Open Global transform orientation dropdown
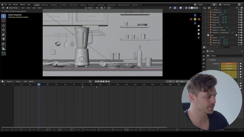The height and width of the screenshot is (137, 244). (90, 8)
